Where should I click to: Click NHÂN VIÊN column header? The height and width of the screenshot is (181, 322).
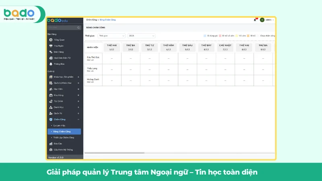point(93,47)
